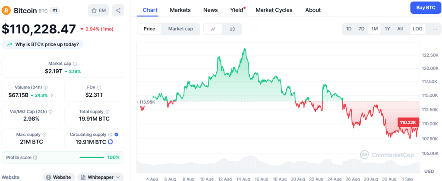Select the 1D time range
The height and width of the screenshot is (181, 442).
(x=349, y=29)
